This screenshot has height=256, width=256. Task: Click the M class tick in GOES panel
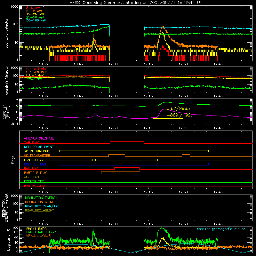tap(17, 100)
